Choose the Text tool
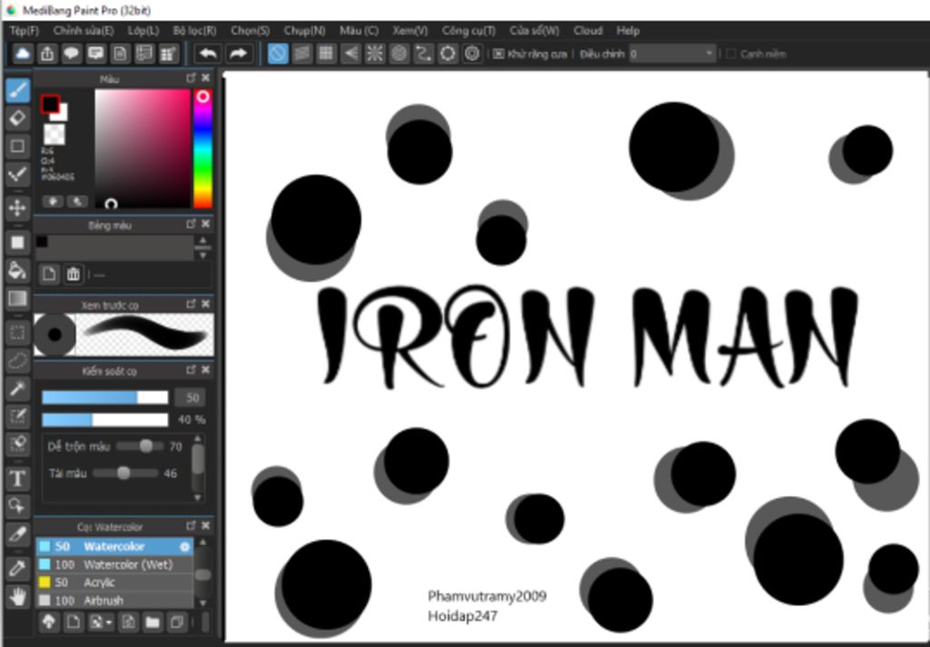The height and width of the screenshot is (647, 930). (x=18, y=478)
